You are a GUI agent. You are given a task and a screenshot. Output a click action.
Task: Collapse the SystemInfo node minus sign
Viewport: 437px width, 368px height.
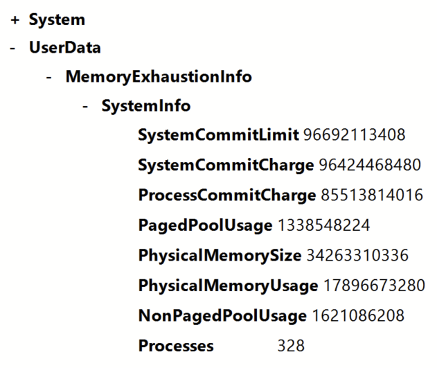click(85, 107)
